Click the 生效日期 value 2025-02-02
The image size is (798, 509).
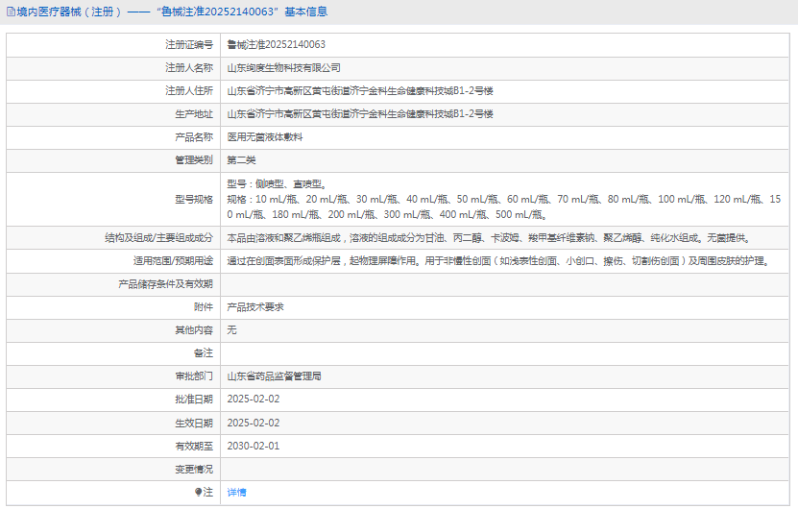(254, 423)
